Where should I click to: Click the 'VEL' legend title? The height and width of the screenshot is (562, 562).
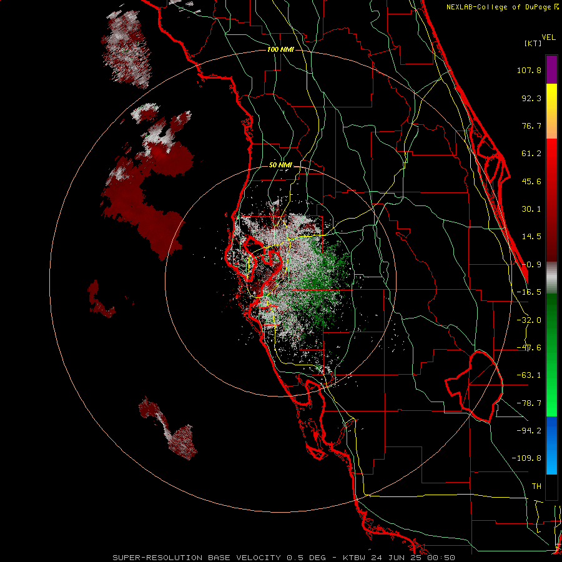click(x=548, y=37)
